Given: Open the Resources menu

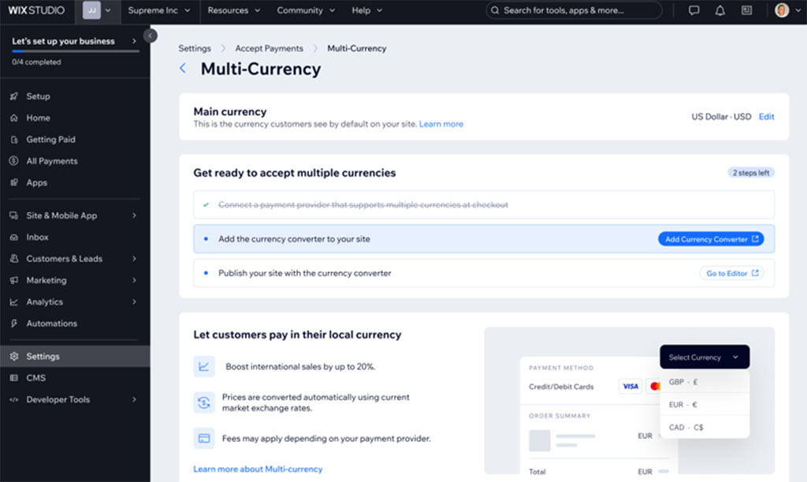Looking at the screenshot, I should [x=233, y=10].
